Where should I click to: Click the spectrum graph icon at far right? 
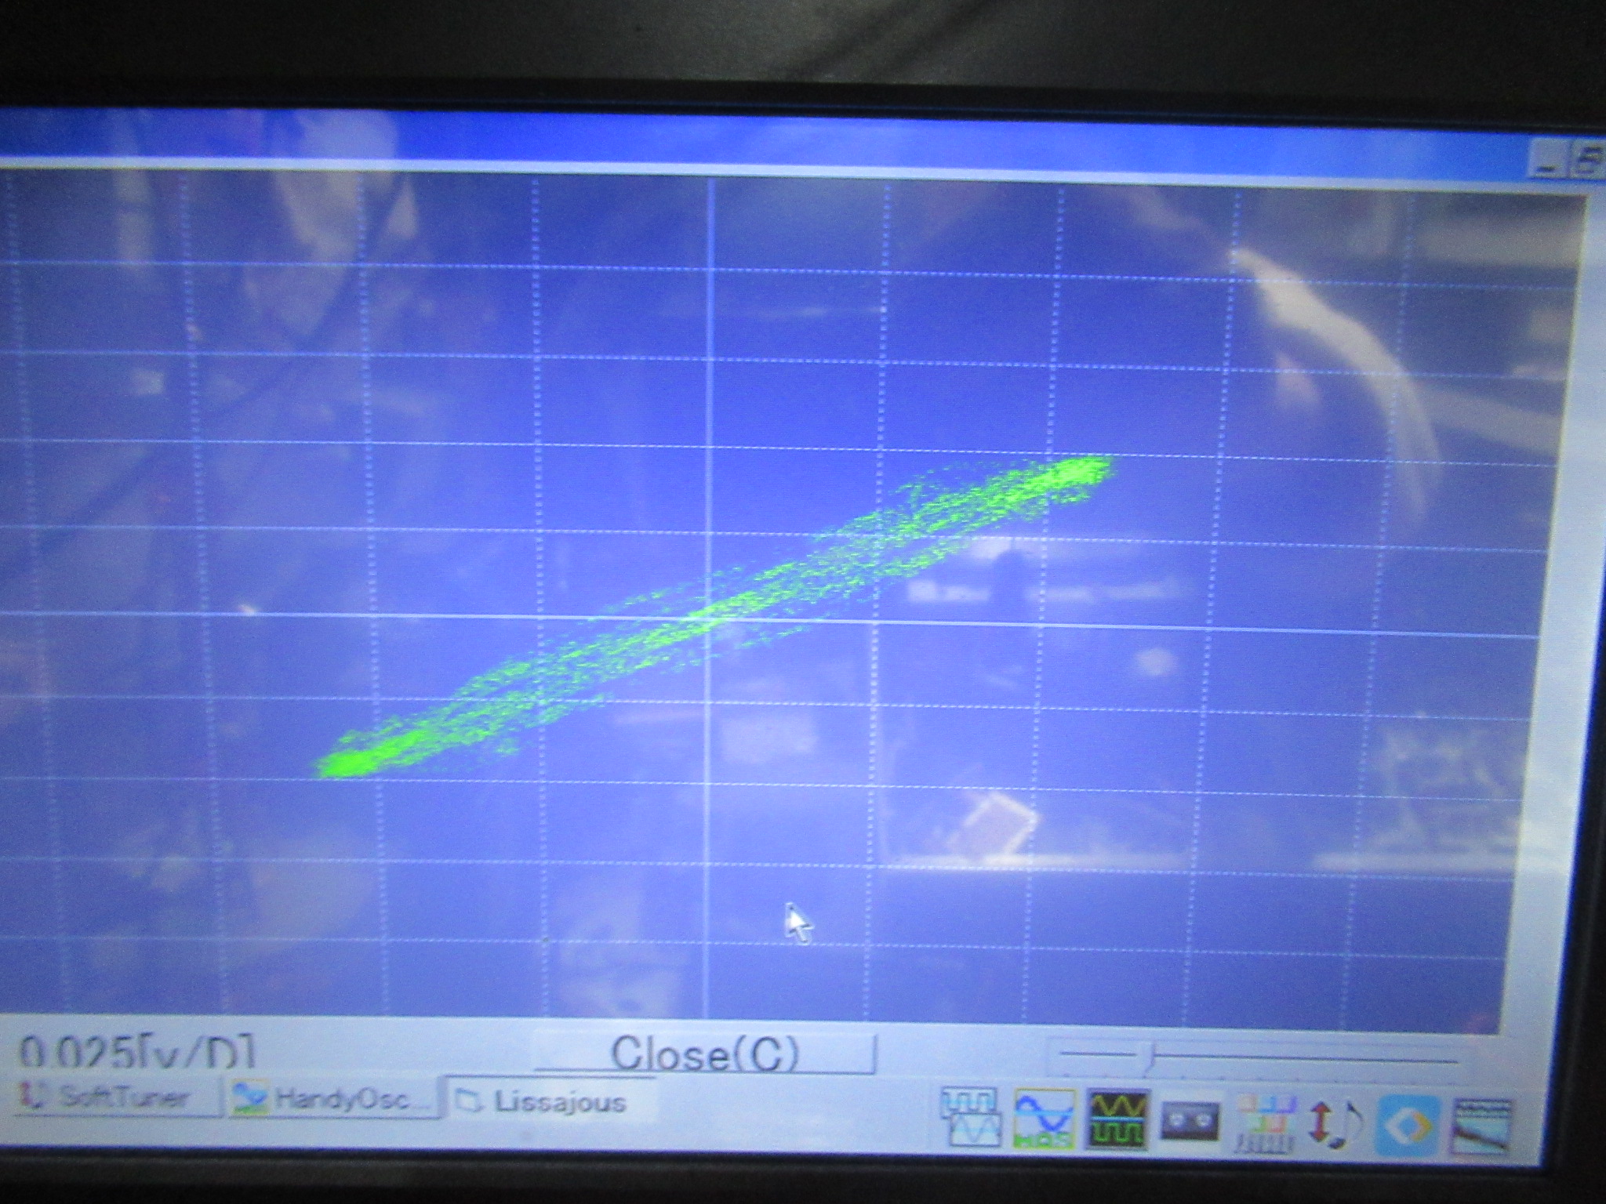[1481, 1127]
